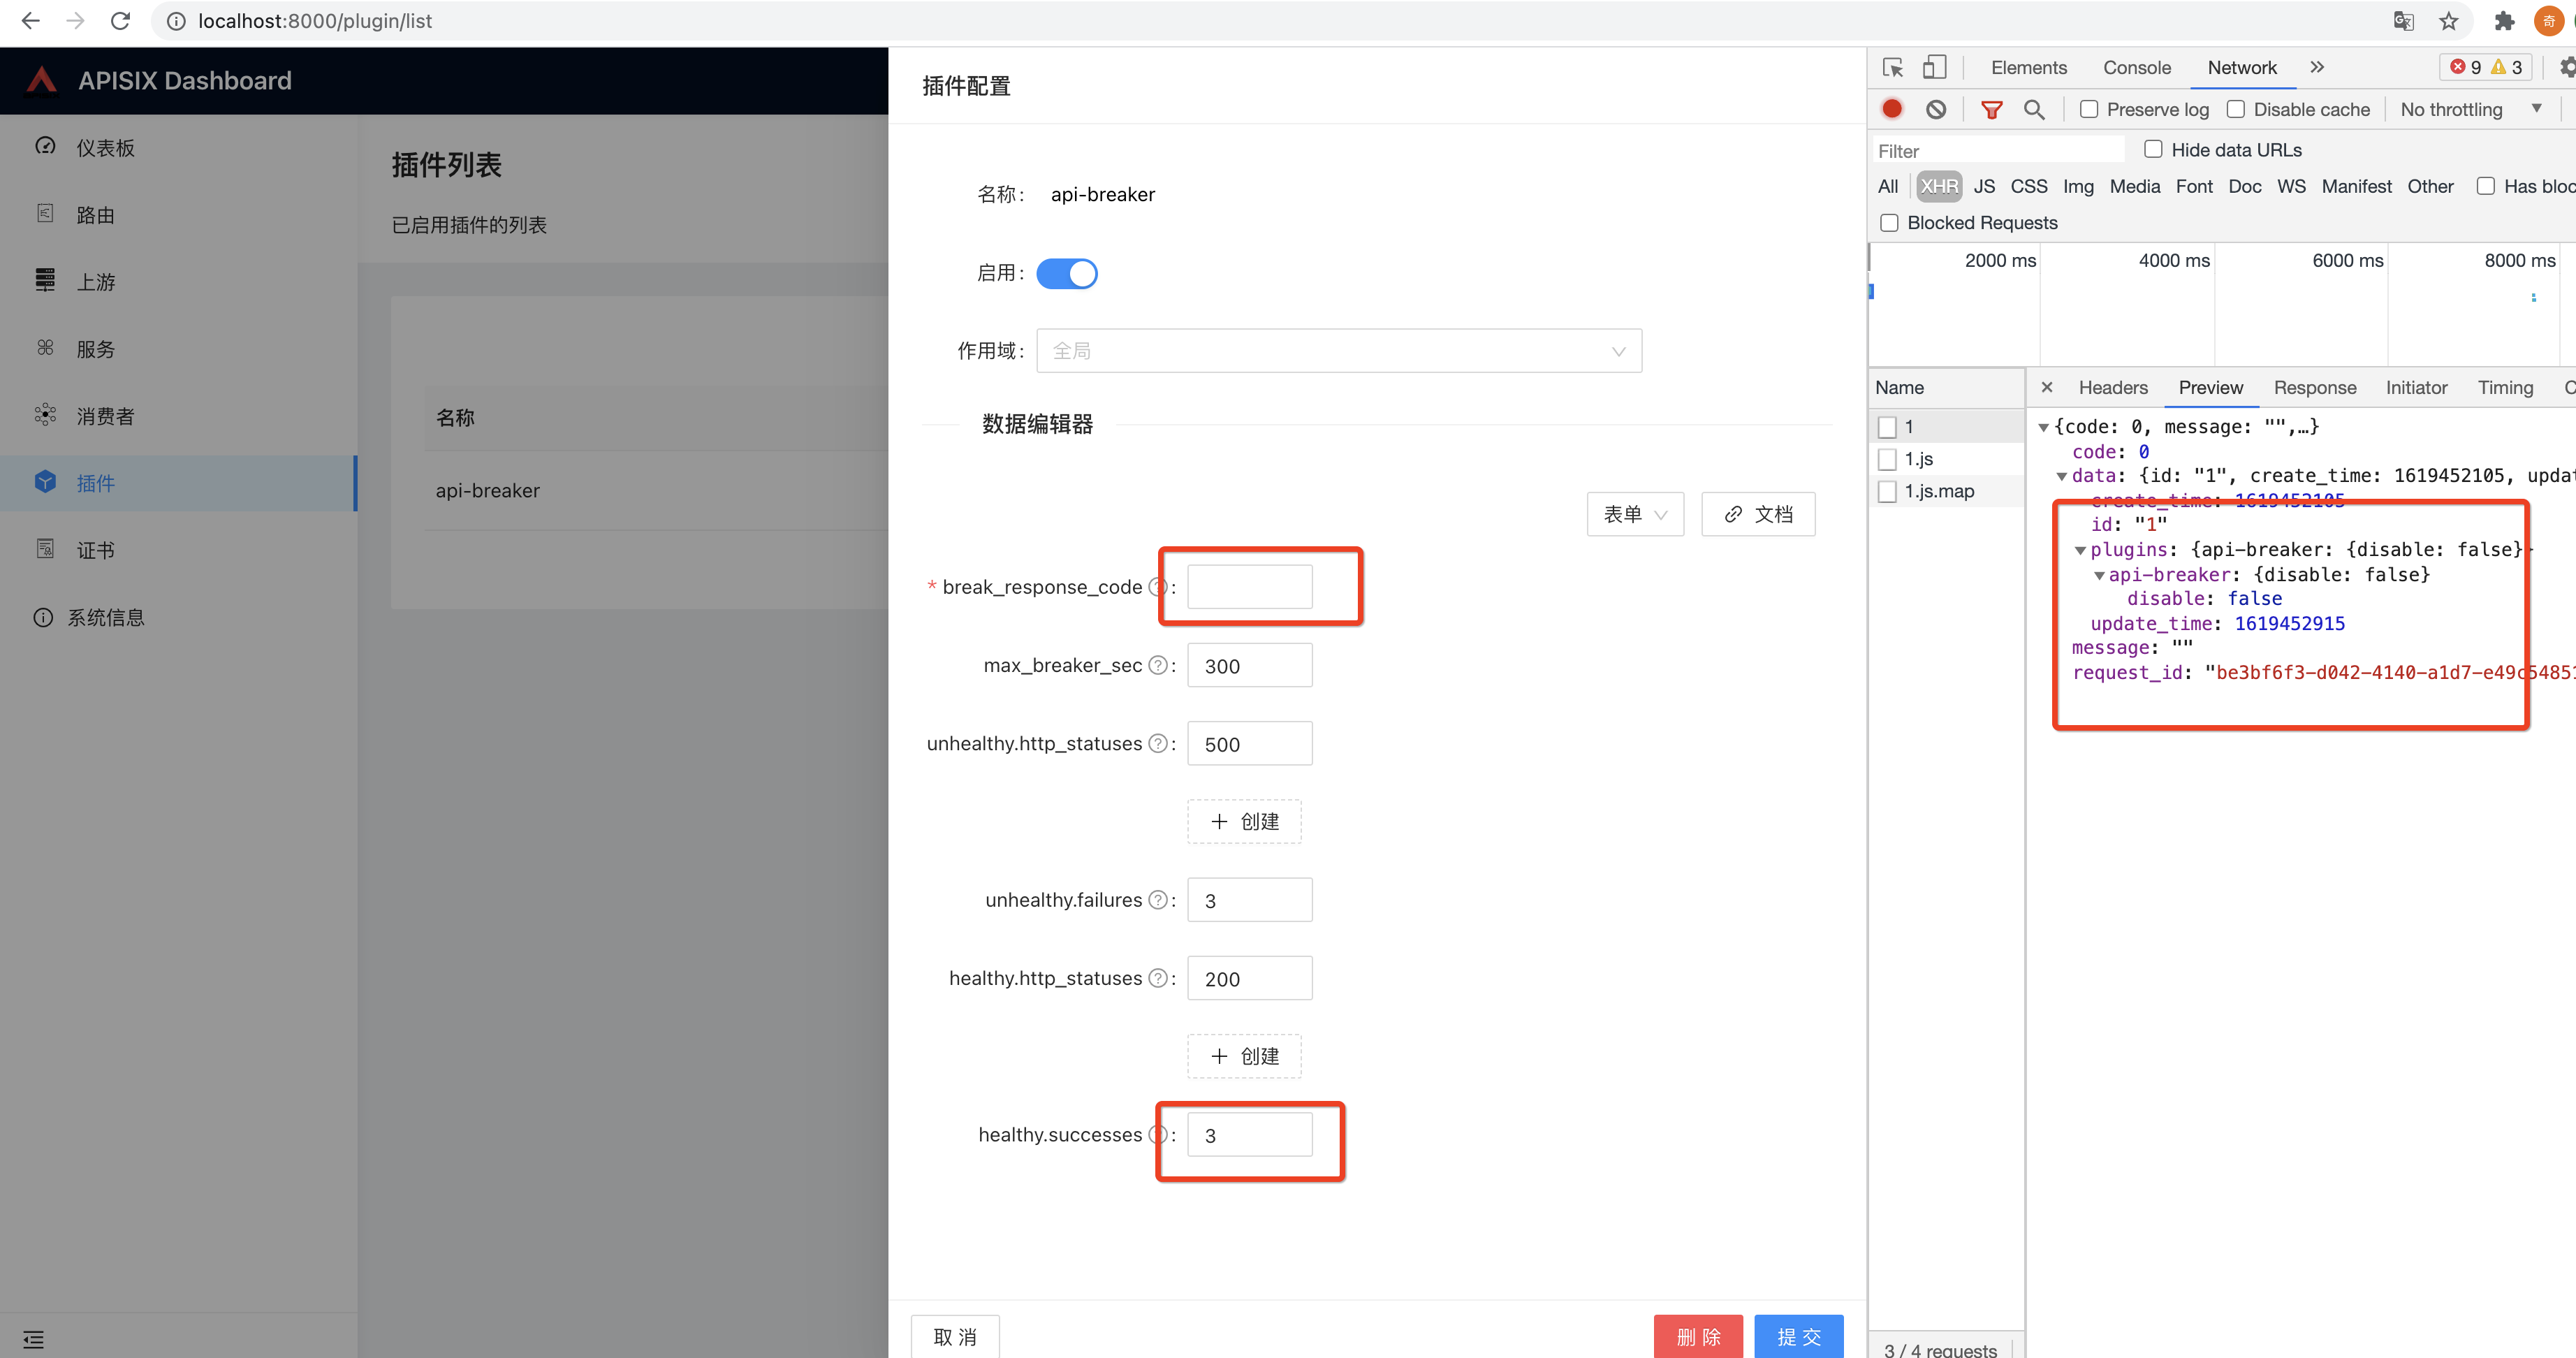Click the DevTools search magnifier icon
Image resolution: width=2576 pixels, height=1358 pixels.
[x=2033, y=109]
